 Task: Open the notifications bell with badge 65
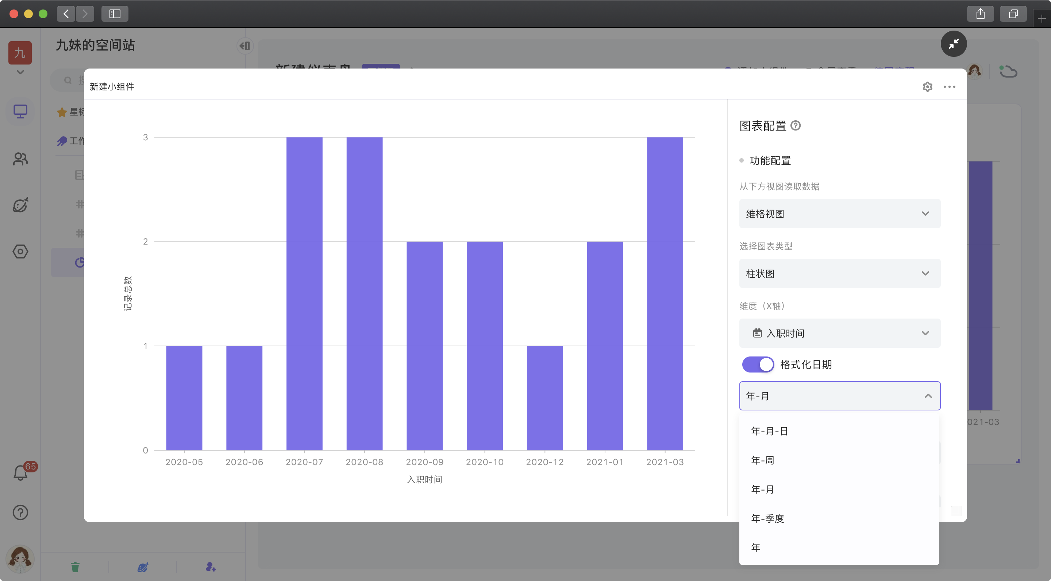(21, 473)
